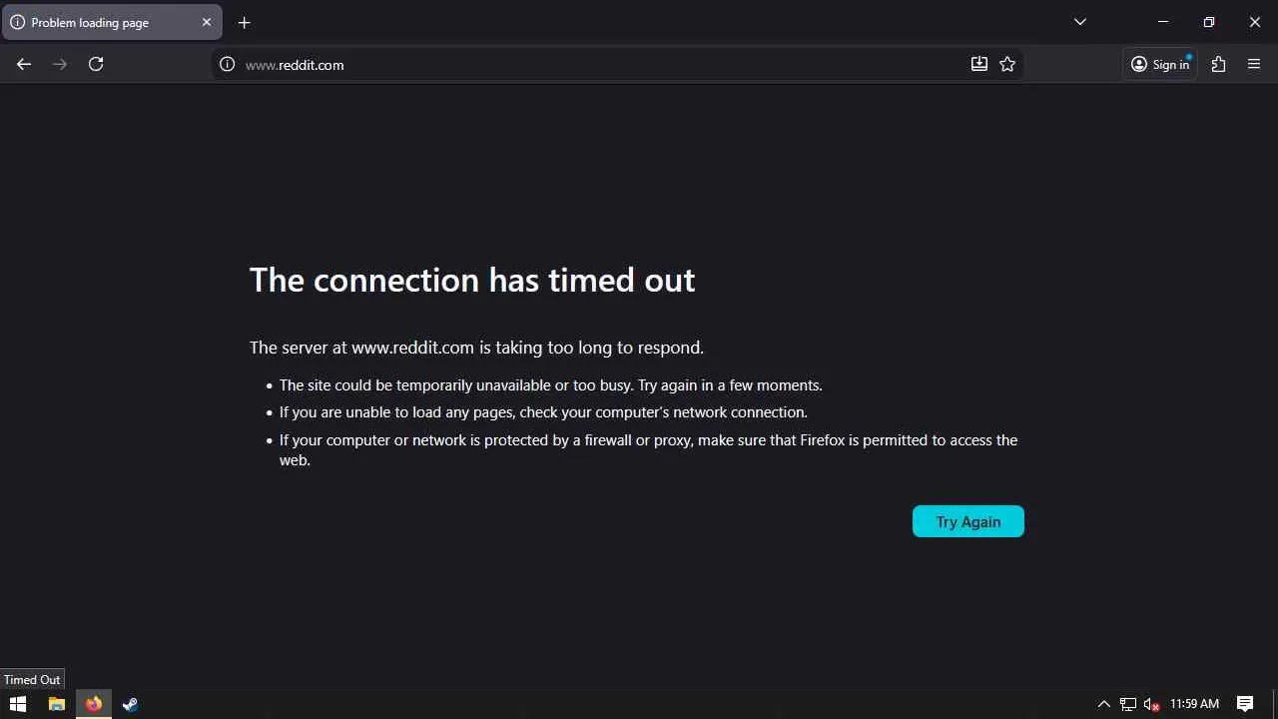
Task: Select the Problem loading page tab
Action: click(x=100, y=22)
